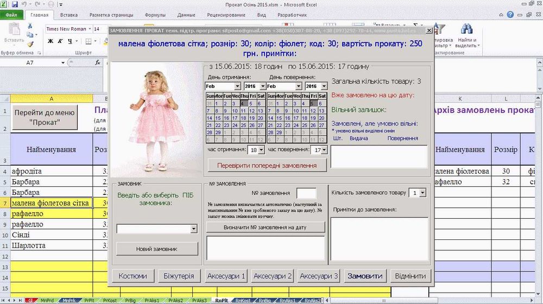Viewport: 543px width, 304px height.
Task: Open the Буфер обмена group dialog launcher
Action: click(39, 53)
